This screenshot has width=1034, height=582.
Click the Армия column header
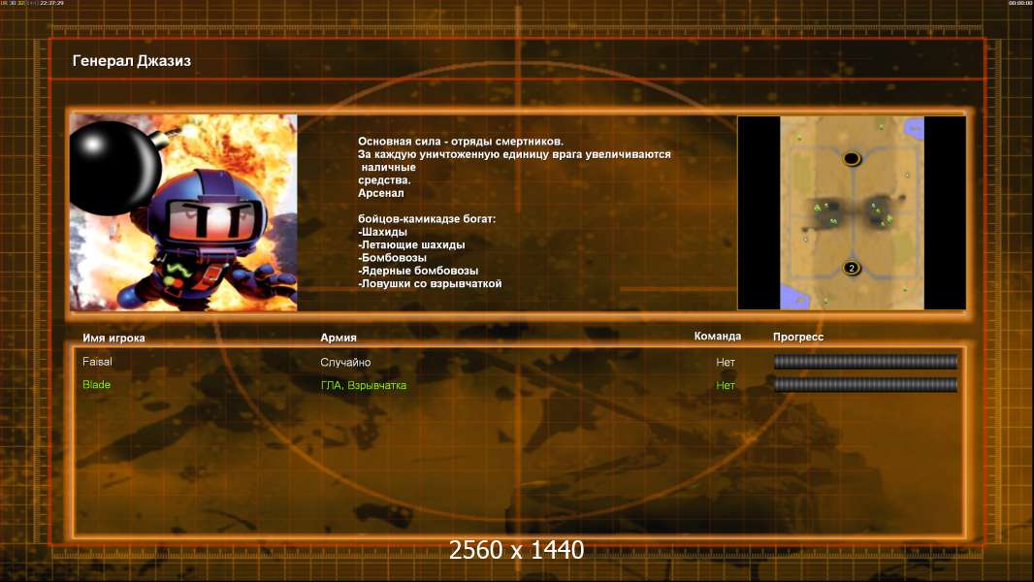tap(339, 339)
